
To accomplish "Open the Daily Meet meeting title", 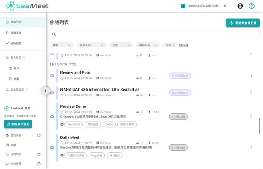I will [x=70, y=137].
